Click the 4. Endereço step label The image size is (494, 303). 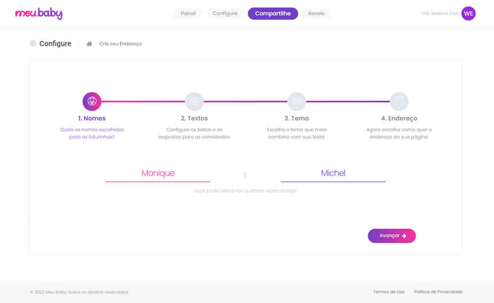pyautogui.click(x=399, y=118)
